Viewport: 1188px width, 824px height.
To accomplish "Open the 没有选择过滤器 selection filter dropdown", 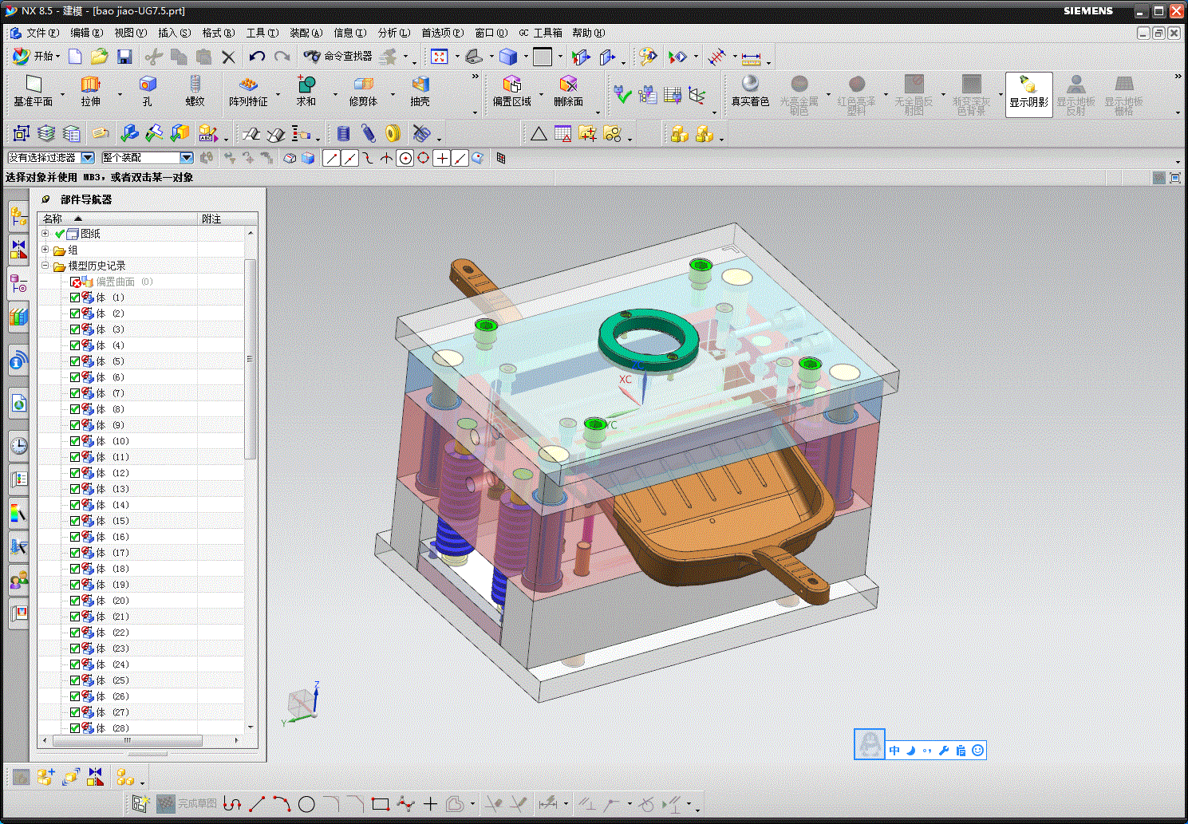I will (88, 158).
